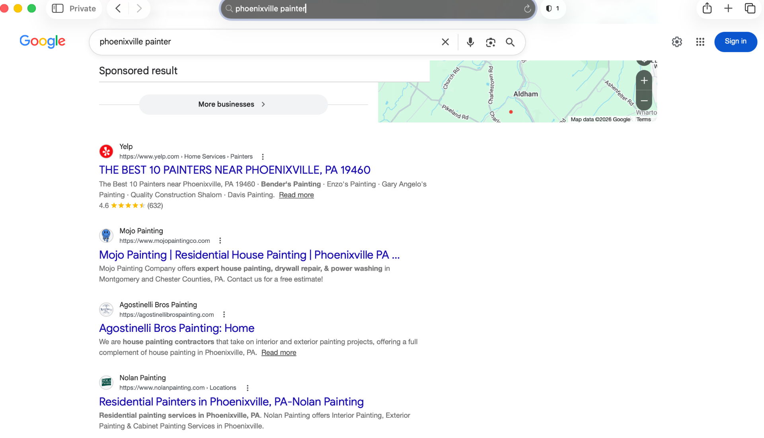Open more options for Nolan Painting result

coord(248,388)
